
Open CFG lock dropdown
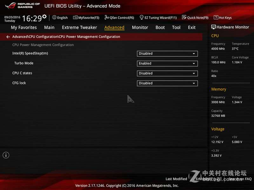pyautogui.click(x=167, y=83)
